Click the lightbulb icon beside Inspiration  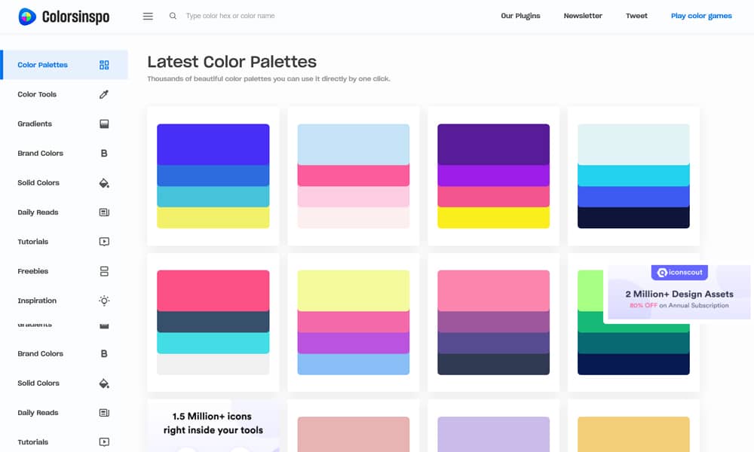pyautogui.click(x=104, y=301)
